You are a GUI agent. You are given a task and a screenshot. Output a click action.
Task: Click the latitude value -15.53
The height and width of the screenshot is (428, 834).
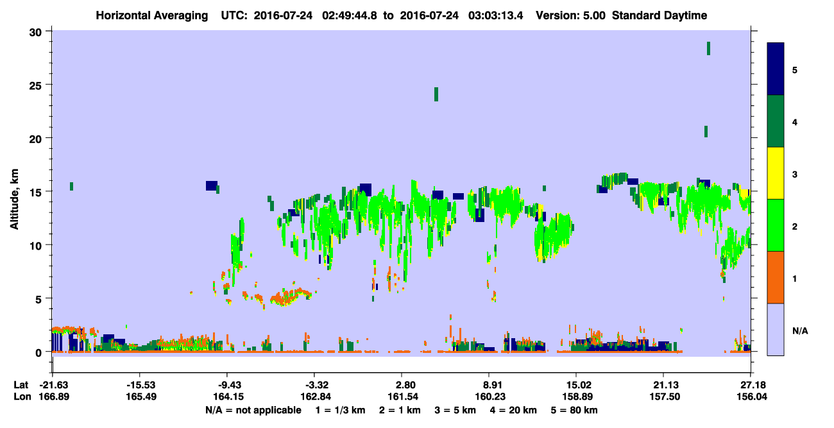point(141,384)
